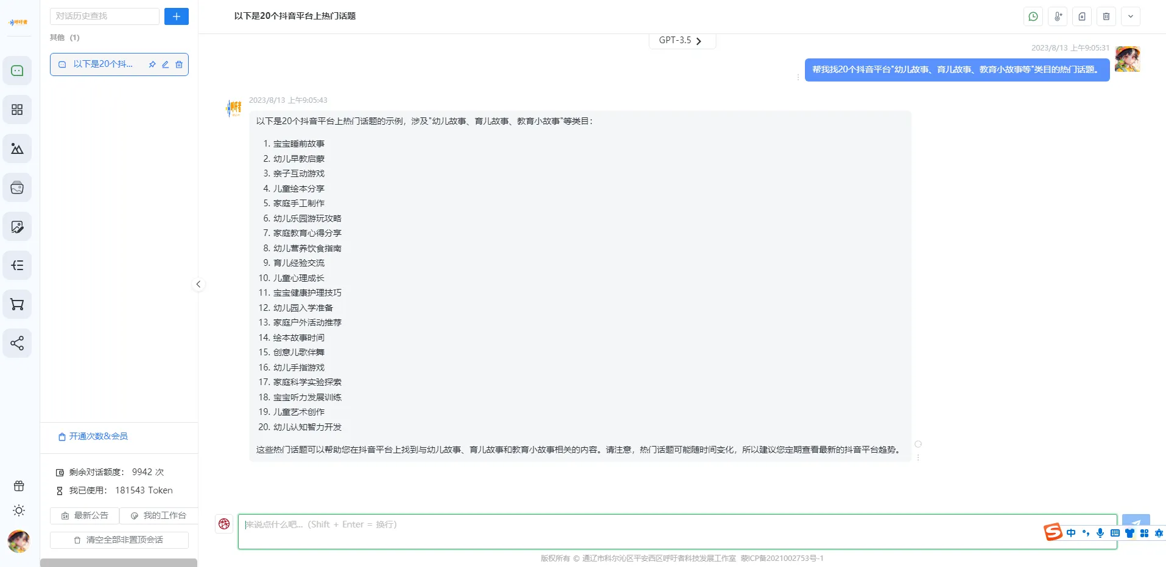Click the gift icon in sidebar
Image resolution: width=1166 pixels, height=567 pixels.
tap(19, 485)
